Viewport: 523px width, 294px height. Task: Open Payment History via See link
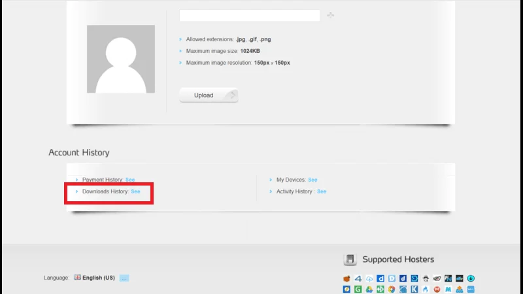(x=130, y=180)
